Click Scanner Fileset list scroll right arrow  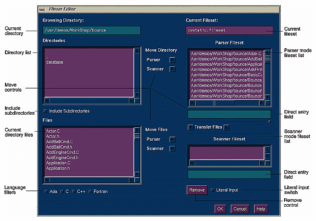(261, 163)
